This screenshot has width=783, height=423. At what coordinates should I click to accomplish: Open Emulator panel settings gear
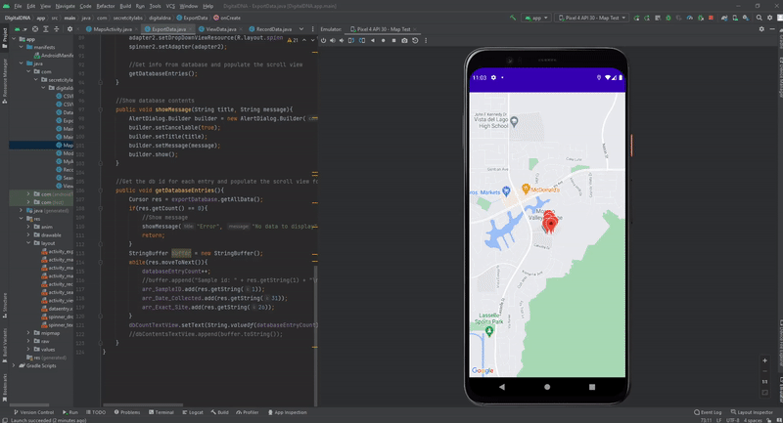(x=761, y=29)
